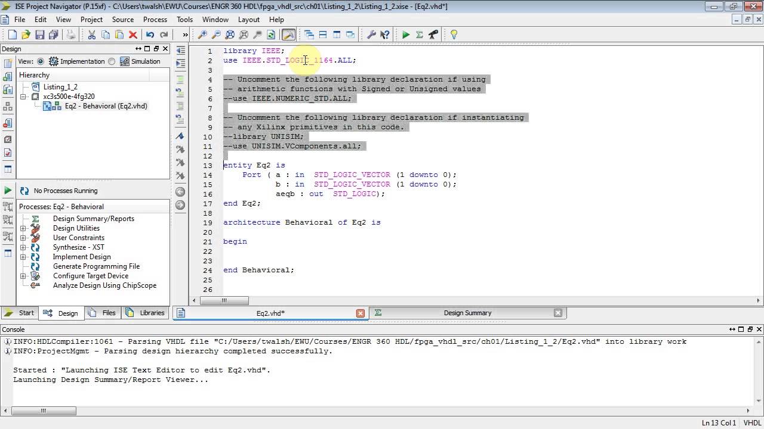Float the Design panel with its restore button

coord(156,49)
